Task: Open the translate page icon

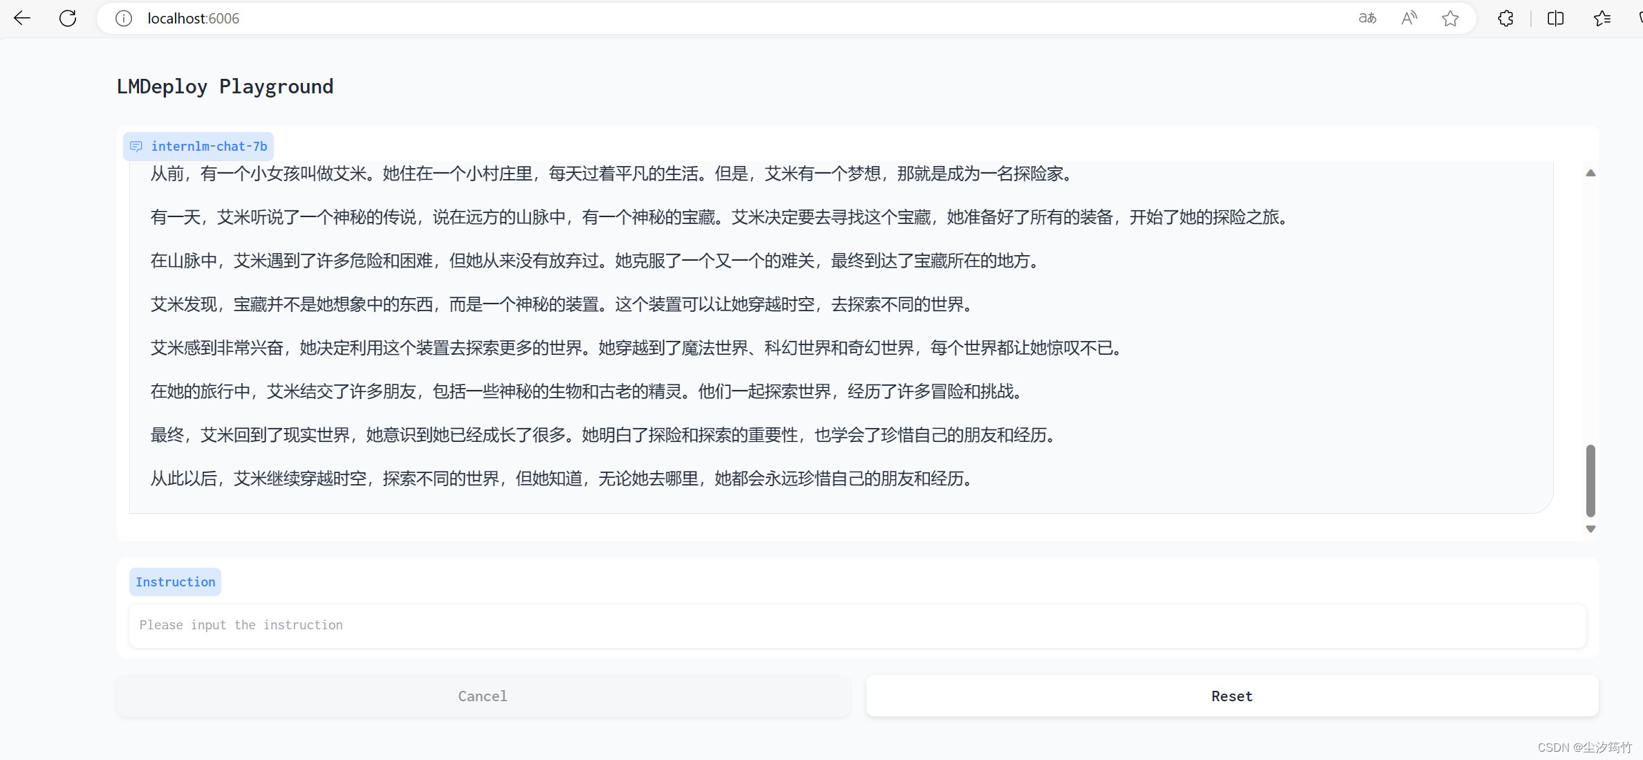Action: [x=1367, y=19]
